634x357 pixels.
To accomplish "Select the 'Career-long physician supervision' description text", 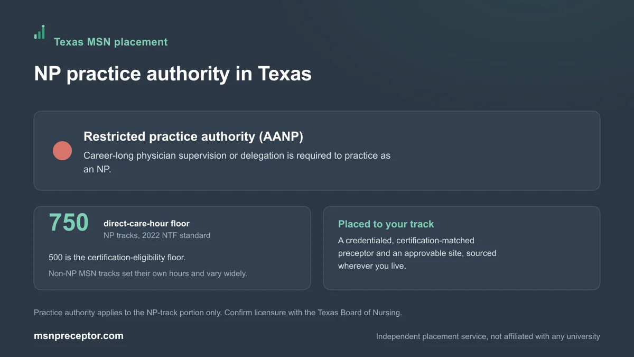I will point(237,163).
